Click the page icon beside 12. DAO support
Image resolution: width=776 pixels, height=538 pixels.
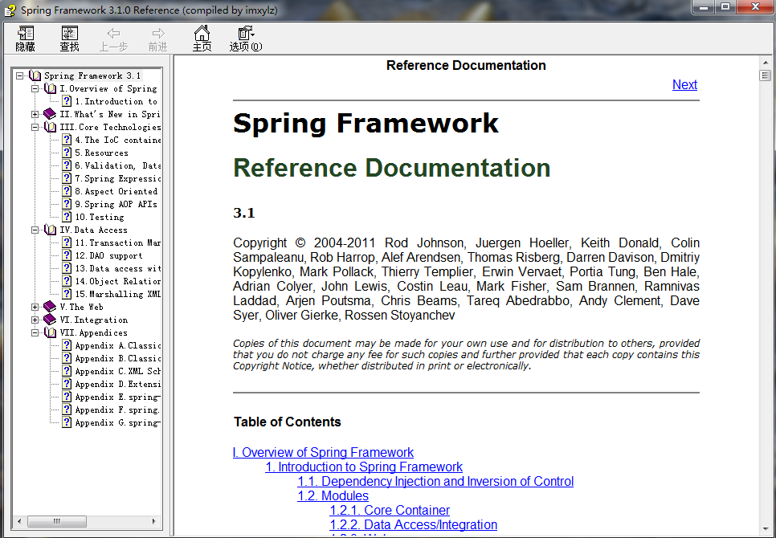(67, 255)
